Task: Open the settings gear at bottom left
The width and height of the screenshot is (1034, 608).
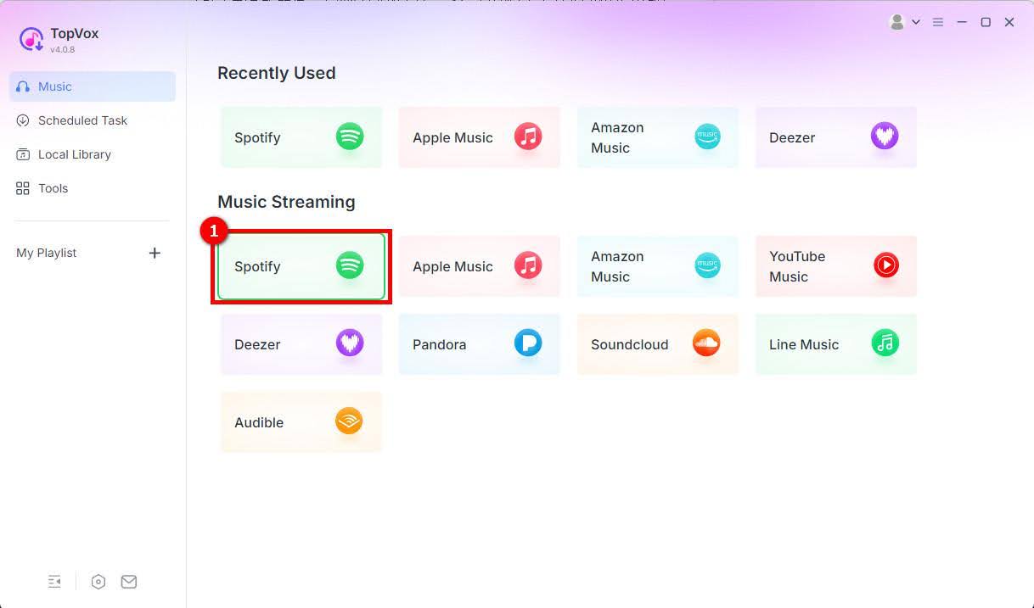Action: point(98,582)
